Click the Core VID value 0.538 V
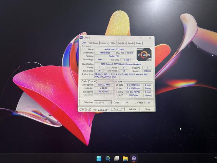Viewport: 217px width, 163px height. coord(127,60)
